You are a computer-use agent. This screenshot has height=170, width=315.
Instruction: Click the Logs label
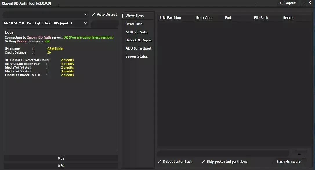tap(9, 32)
